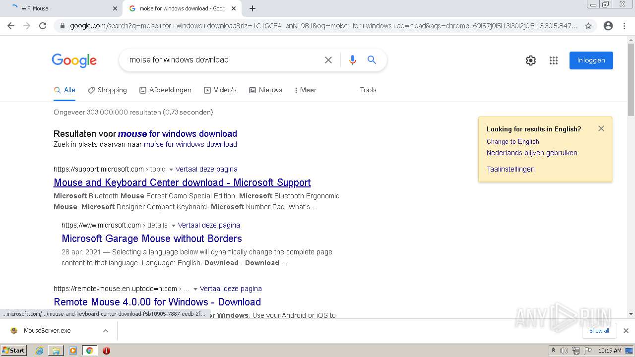Image resolution: width=635 pixels, height=357 pixels.
Task: Click the Chrome taskbar icon
Action: (90, 351)
